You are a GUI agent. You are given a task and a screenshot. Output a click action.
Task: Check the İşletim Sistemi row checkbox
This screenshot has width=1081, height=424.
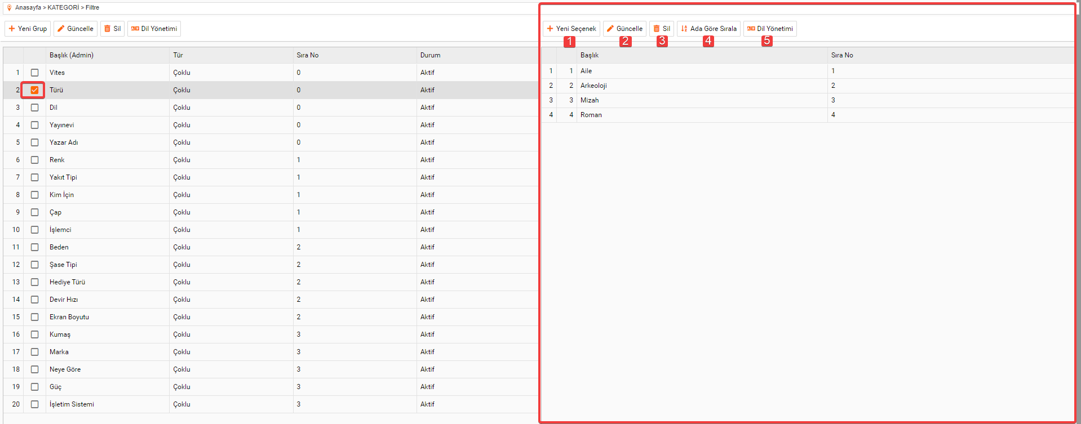[35, 404]
